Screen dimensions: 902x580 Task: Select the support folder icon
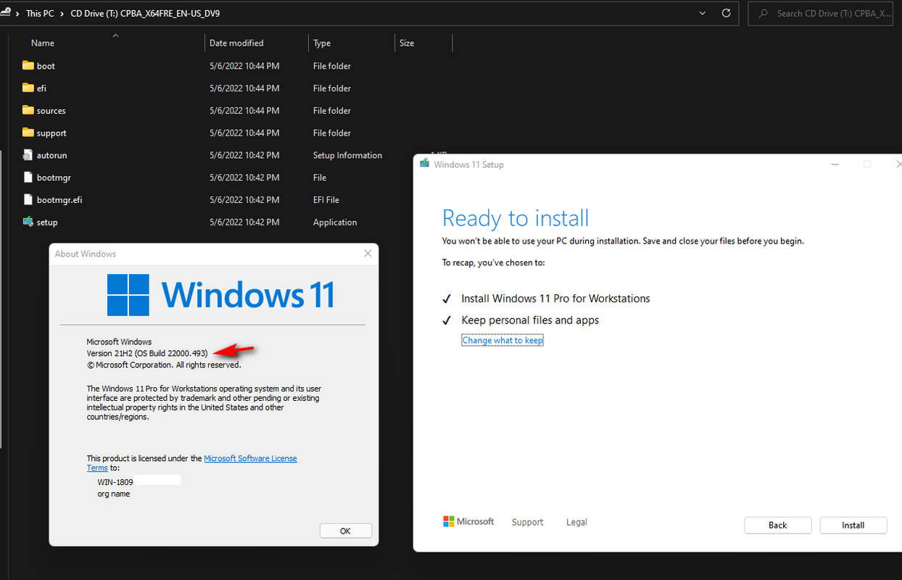(28, 133)
